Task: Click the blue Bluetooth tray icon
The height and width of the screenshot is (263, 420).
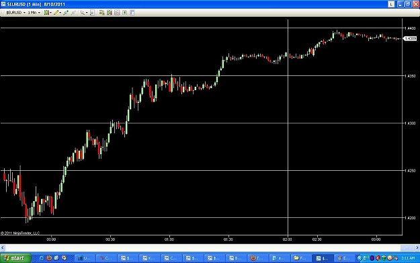Action: click(372, 258)
